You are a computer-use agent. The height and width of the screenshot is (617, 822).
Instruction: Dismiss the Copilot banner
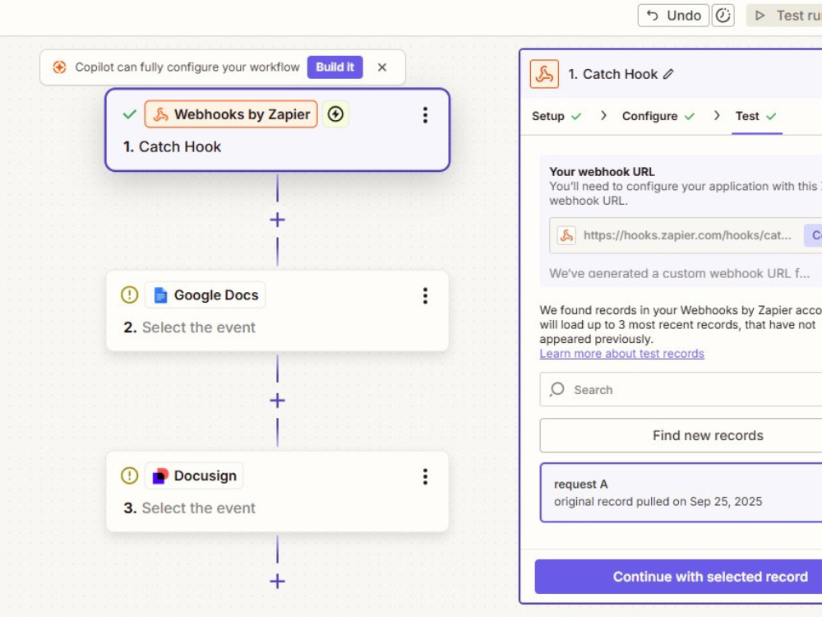click(382, 67)
